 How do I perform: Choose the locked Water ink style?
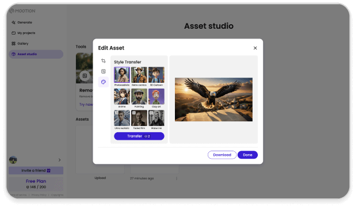pos(156,118)
